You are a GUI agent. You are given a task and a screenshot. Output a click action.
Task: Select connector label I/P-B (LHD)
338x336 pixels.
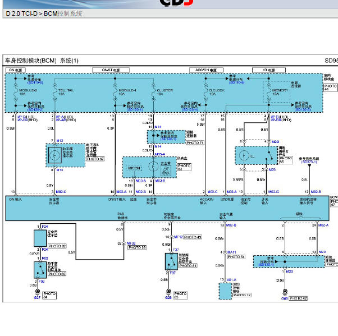click(x=280, y=117)
